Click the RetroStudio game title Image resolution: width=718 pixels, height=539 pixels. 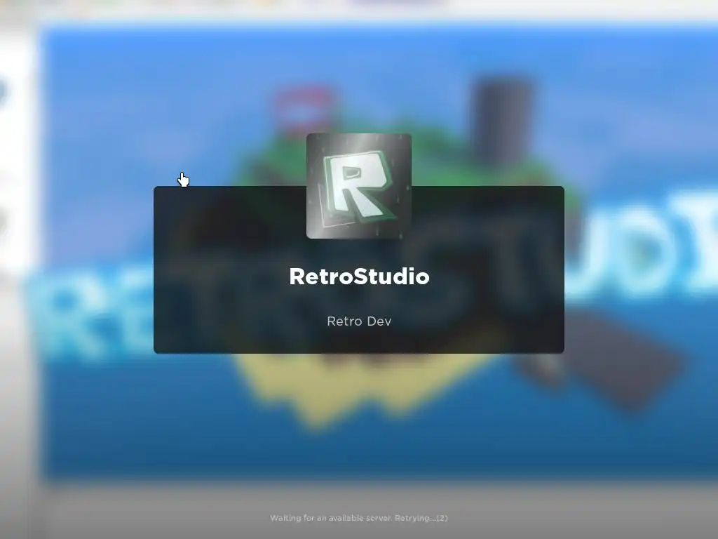pyautogui.click(x=359, y=277)
